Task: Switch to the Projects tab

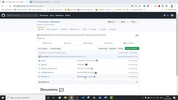Action: (x=75, y=29)
